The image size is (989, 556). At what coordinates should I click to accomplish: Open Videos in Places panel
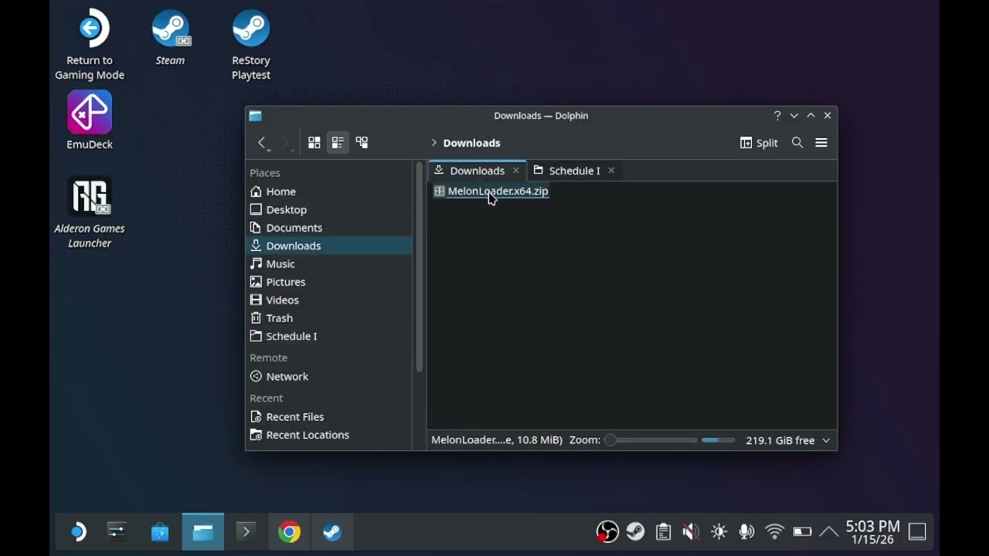[x=329, y=300]
